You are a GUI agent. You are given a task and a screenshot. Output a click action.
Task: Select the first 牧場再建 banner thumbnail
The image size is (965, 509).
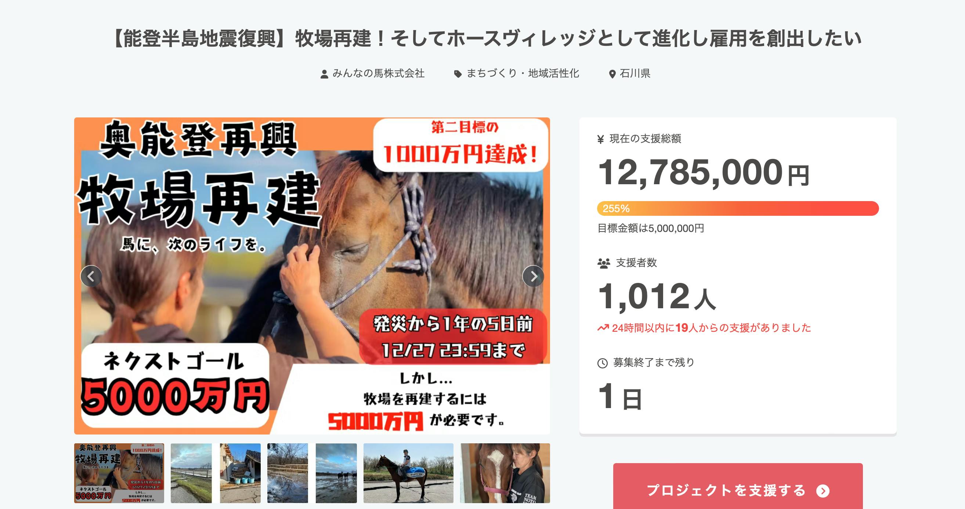pyautogui.click(x=119, y=473)
